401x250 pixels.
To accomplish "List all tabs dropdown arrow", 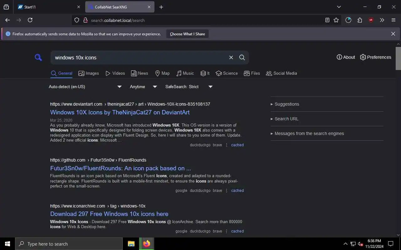I will coord(339,7).
